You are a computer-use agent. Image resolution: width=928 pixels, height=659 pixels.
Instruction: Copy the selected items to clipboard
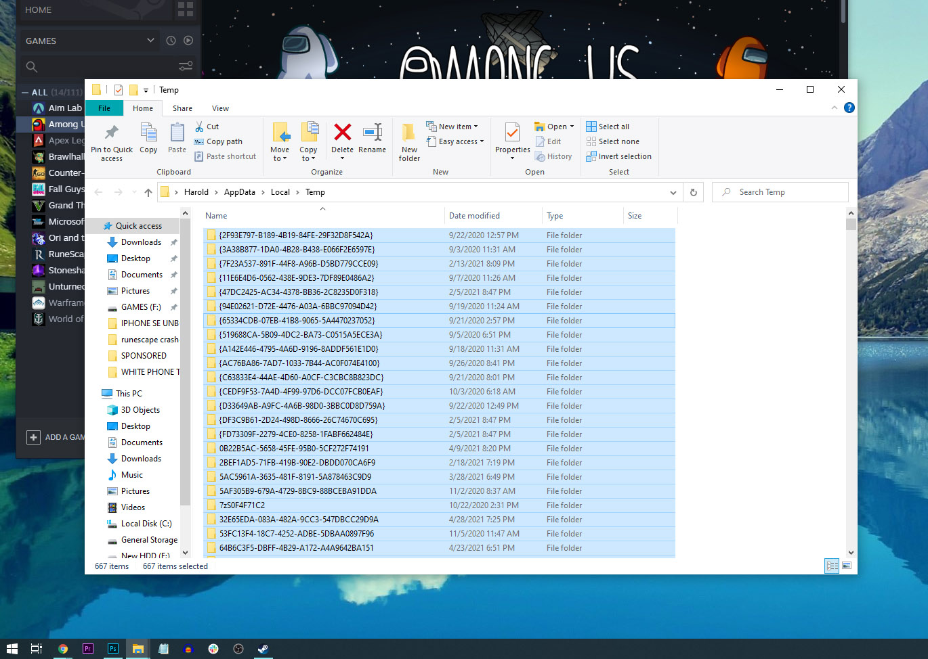[148, 140]
